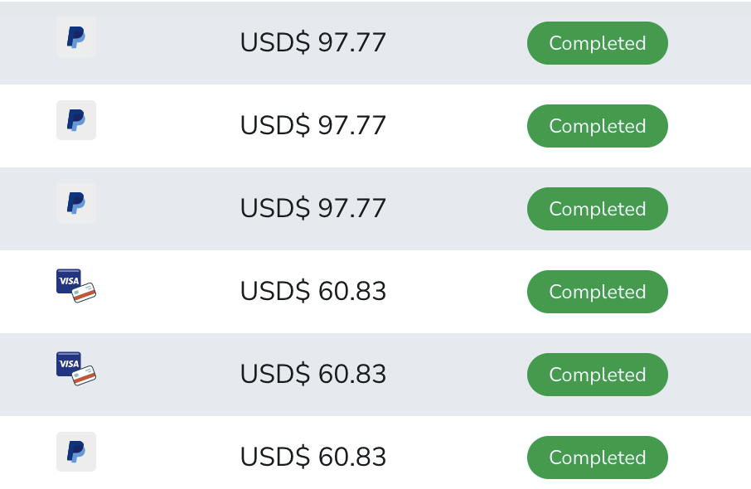This screenshot has width=751, height=489.
Task: Click the PayPal icon in the second row
Action: point(76,120)
